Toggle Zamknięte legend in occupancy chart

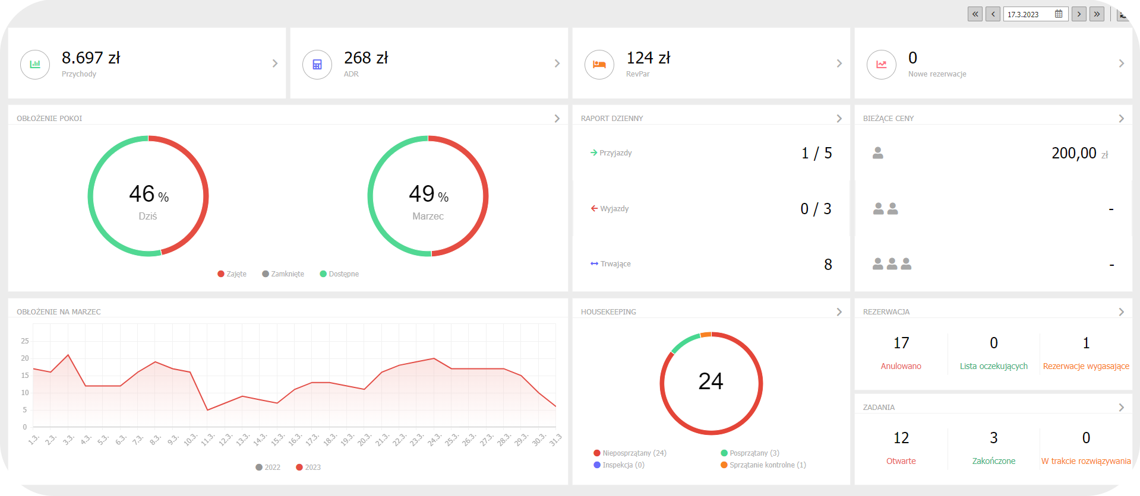coord(283,274)
